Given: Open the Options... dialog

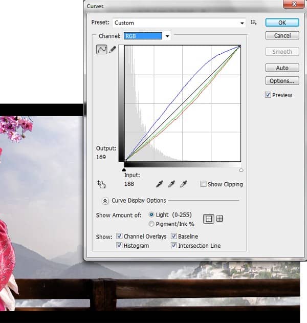Looking at the screenshot, I should click(x=282, y=81).
